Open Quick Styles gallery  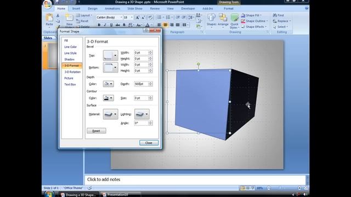coord(234,21)
